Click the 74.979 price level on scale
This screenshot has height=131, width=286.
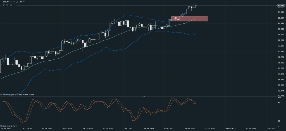tap(281, 74)
